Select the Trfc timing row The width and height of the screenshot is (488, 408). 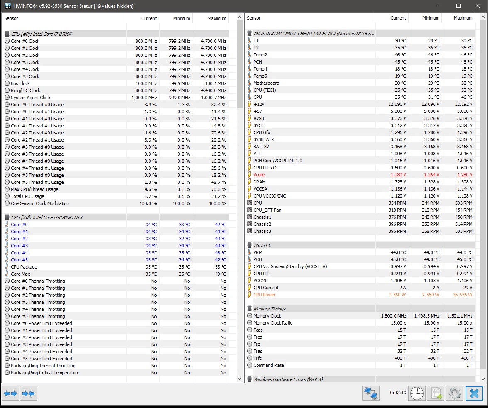(360, 358)
